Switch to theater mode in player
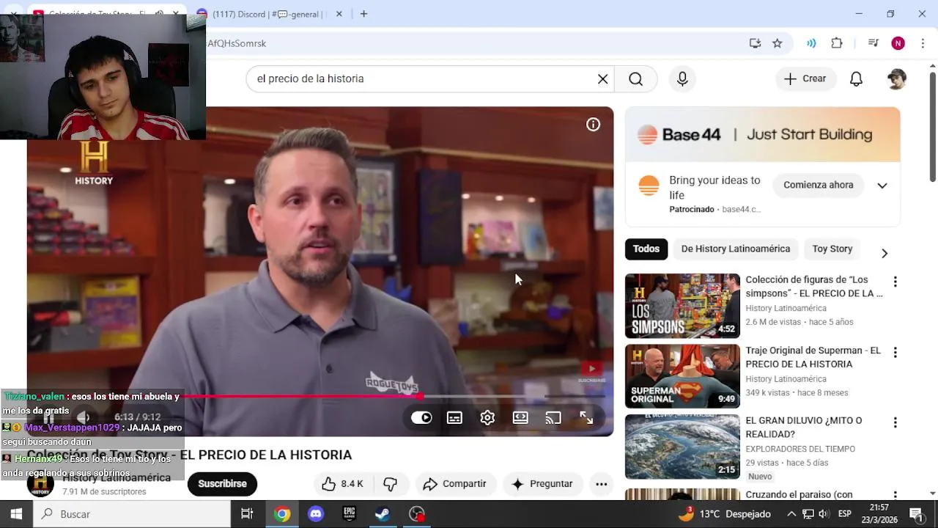This screenshot has width=938, height=528. click(520, 418)
